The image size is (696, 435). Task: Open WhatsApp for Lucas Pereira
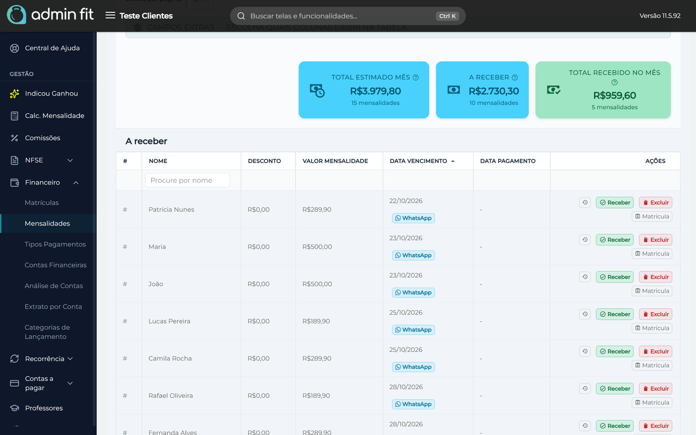(x=413, y=330)
